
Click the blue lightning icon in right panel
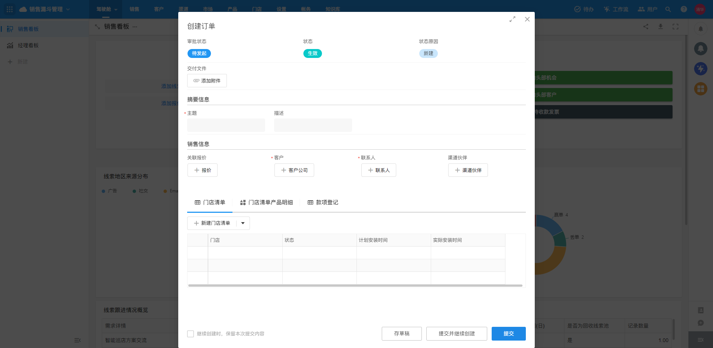point(701,69)
